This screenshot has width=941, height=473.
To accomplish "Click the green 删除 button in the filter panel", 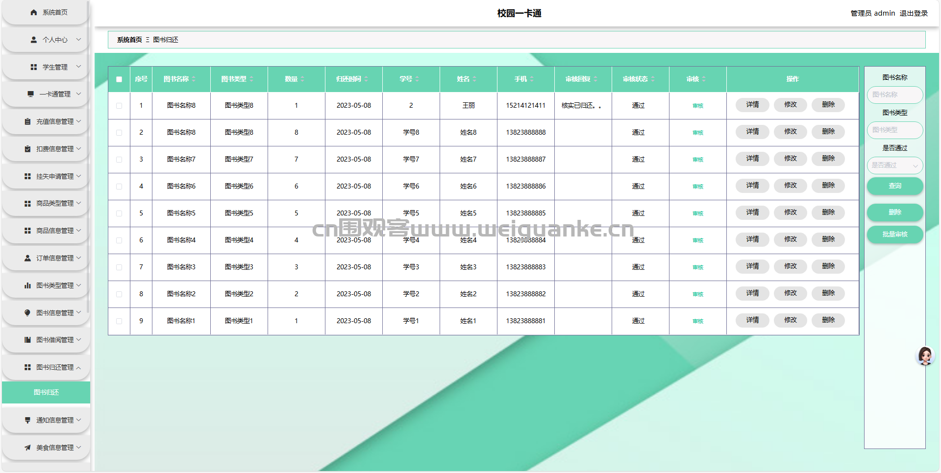I will (x=895, y=213).
